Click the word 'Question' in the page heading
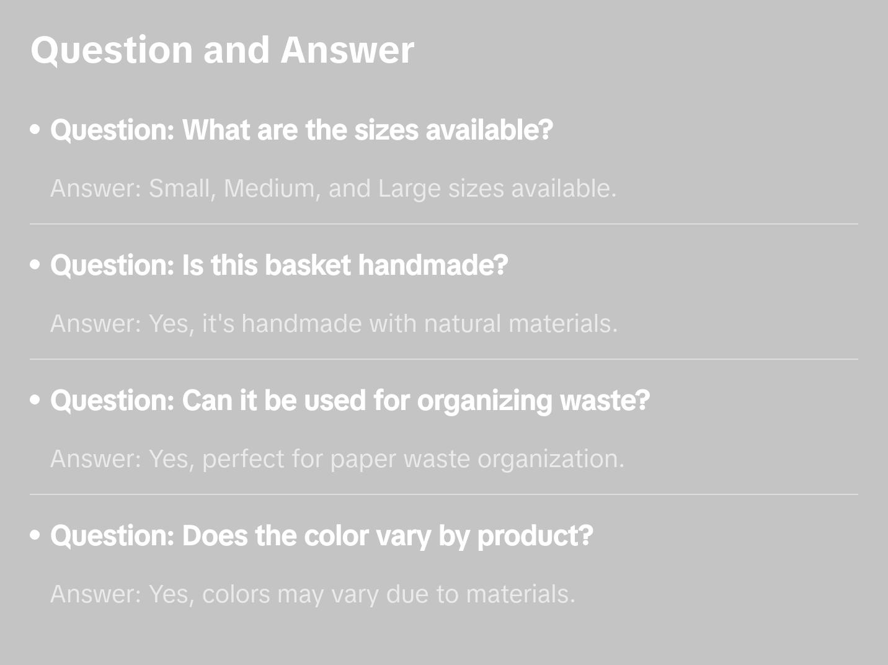The height and width of the screenshot is (665, 888). point(112,50)
